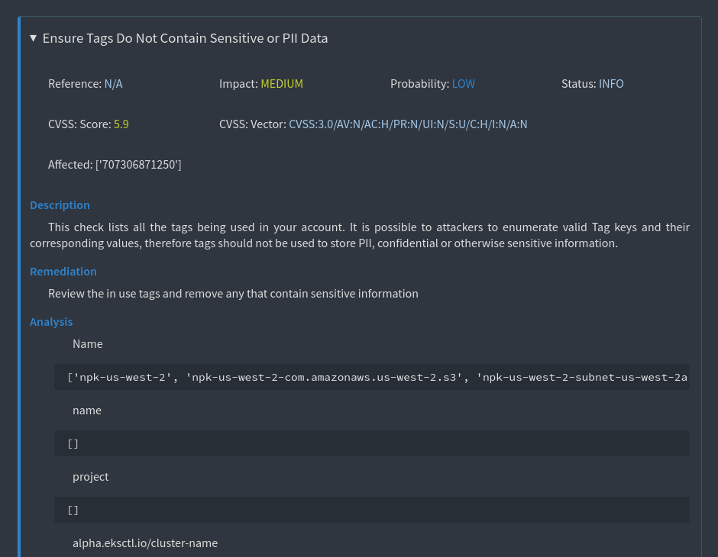Collapse the finding with the disclosure triangle
718x557 pixels.
click(34, 38)
